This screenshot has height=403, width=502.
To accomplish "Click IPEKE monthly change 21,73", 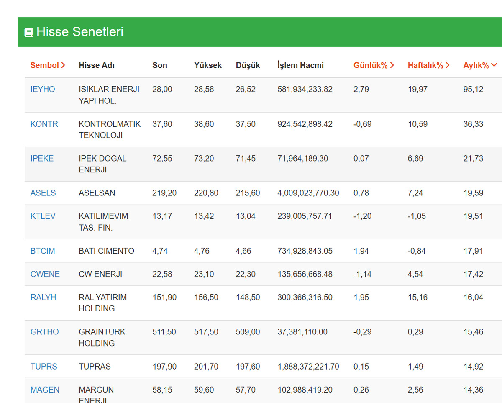I will point(473,159).
